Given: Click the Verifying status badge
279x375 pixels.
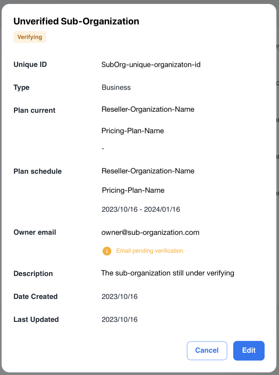Looking at the screenshot, I should pos(30,37).
